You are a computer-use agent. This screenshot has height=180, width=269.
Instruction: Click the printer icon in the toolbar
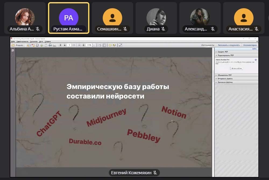click(50, 45)
